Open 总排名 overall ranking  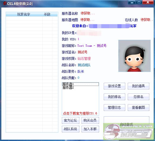[138, 97]
